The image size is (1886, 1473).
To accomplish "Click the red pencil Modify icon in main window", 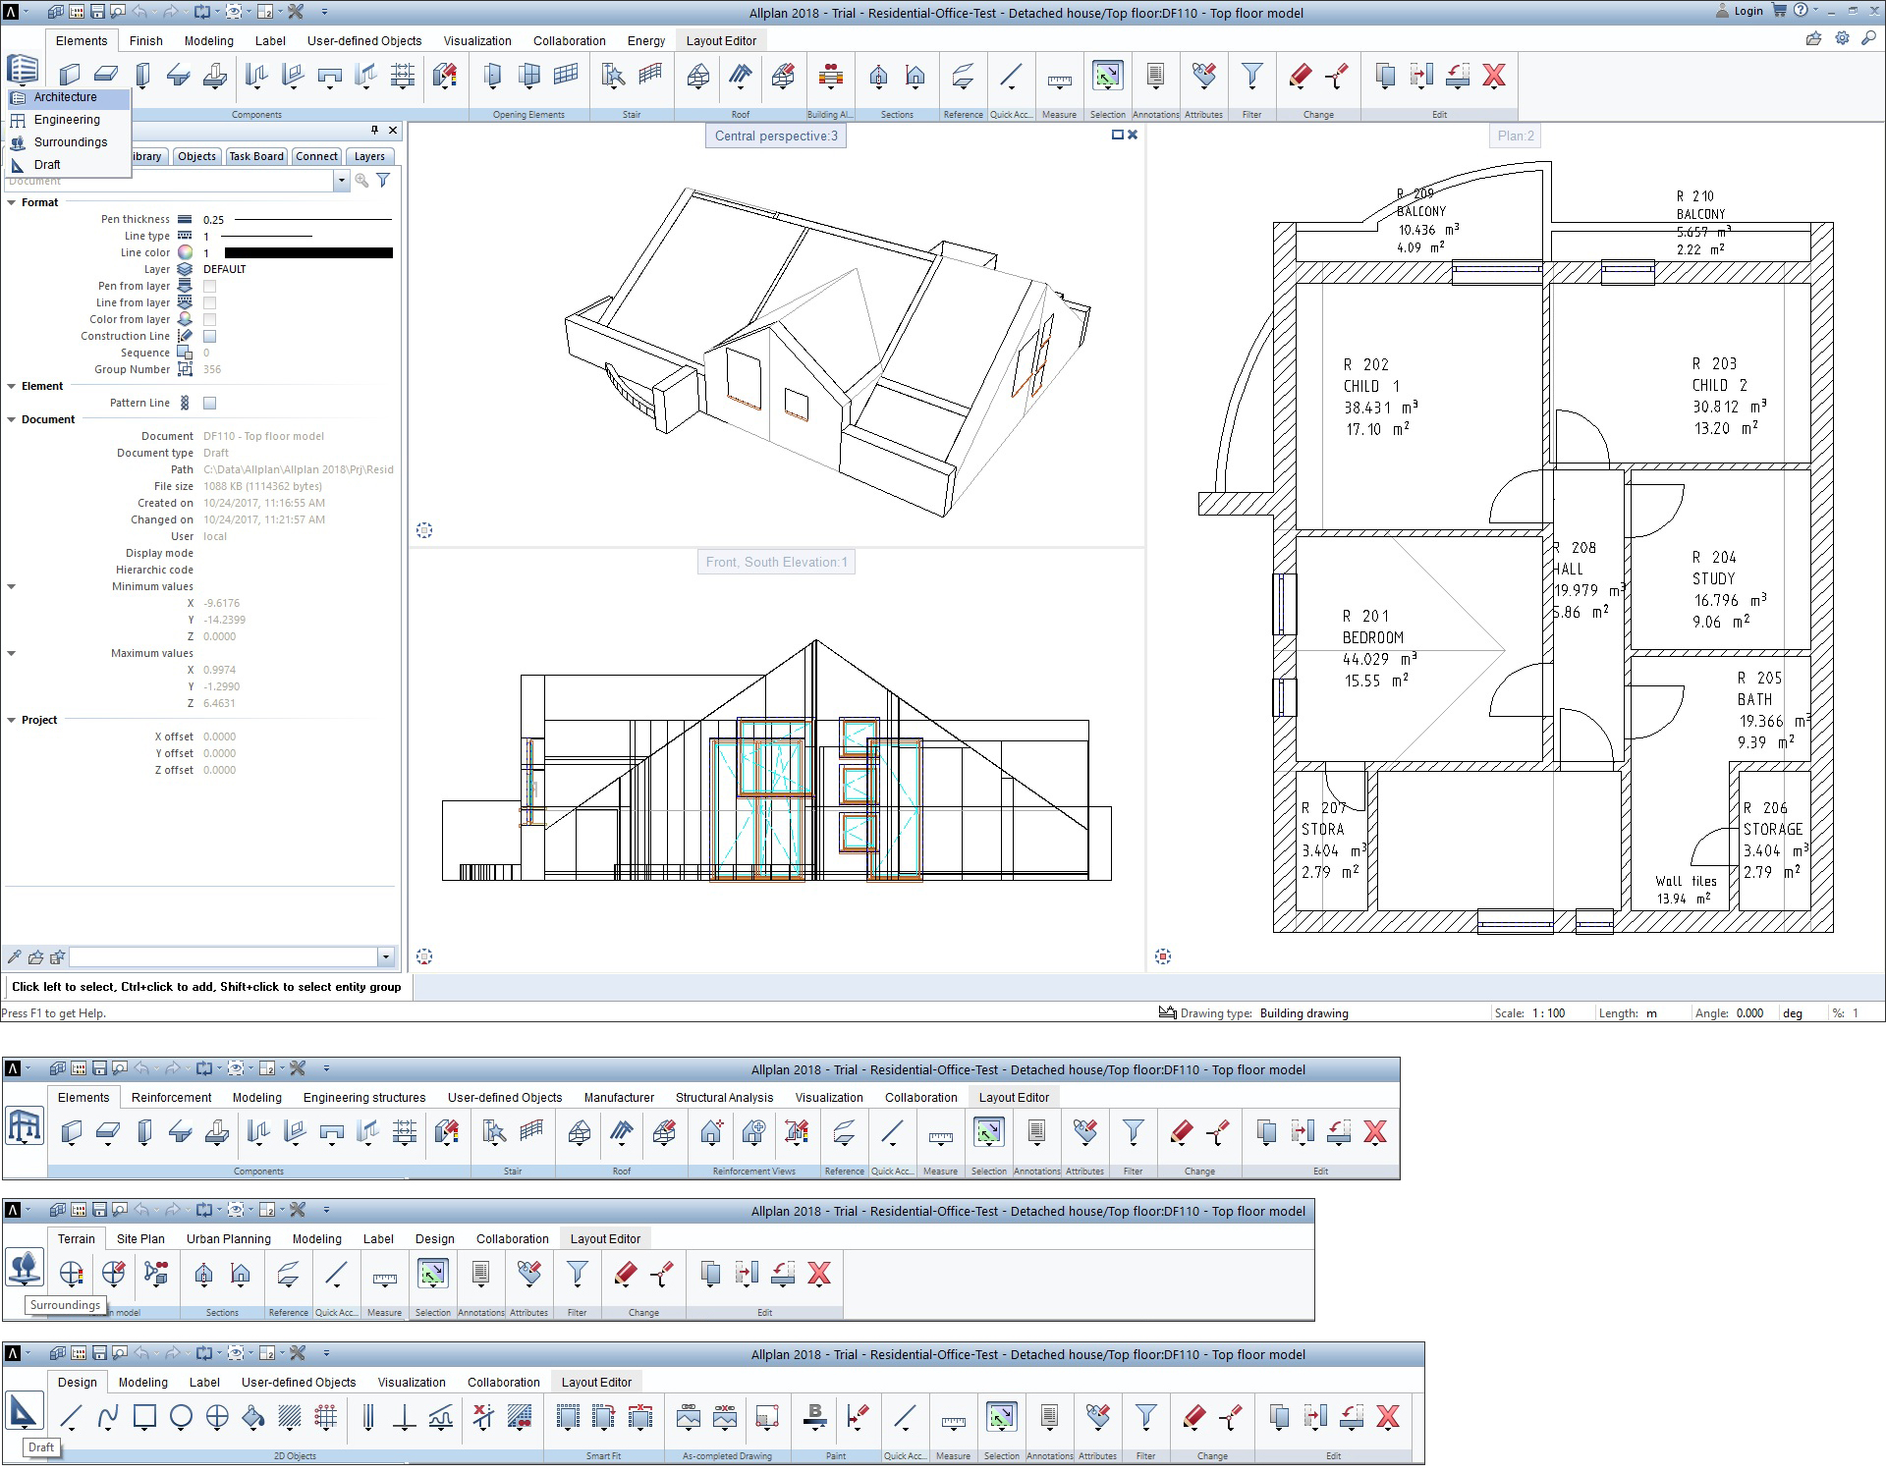I will [x=1300, y=77].
